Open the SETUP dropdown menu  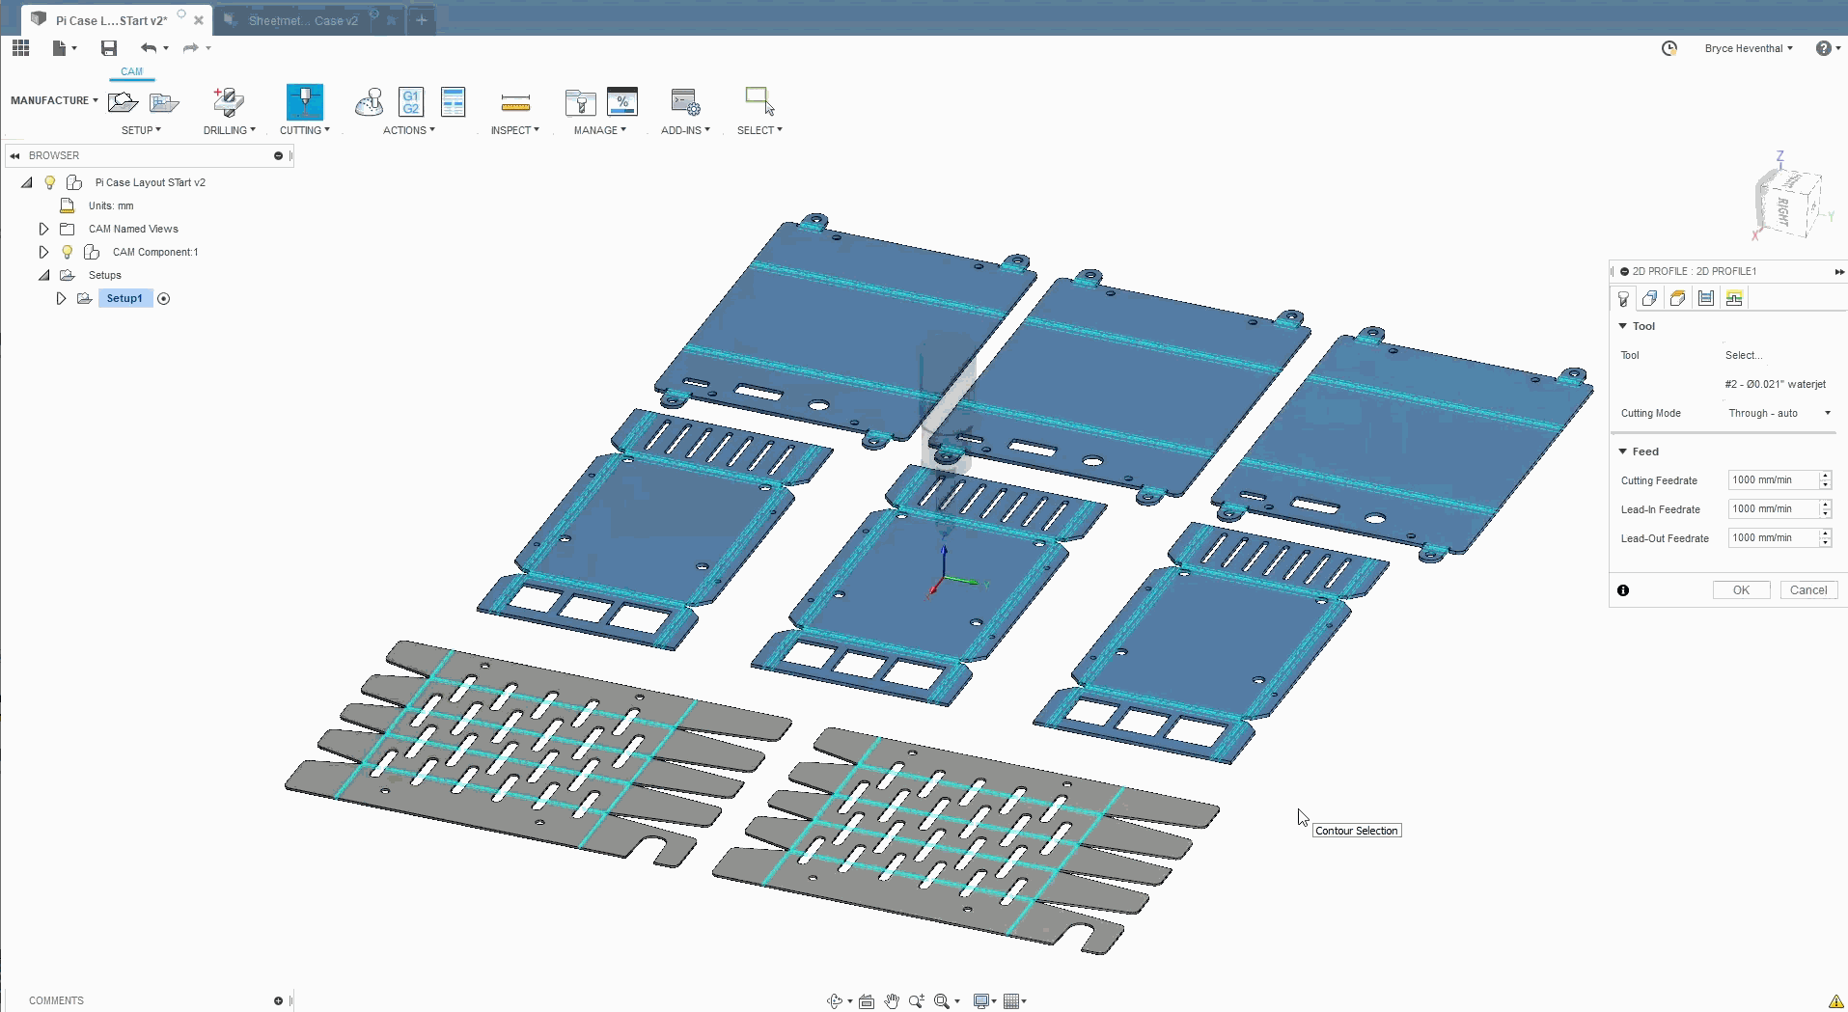pos(141,130)
